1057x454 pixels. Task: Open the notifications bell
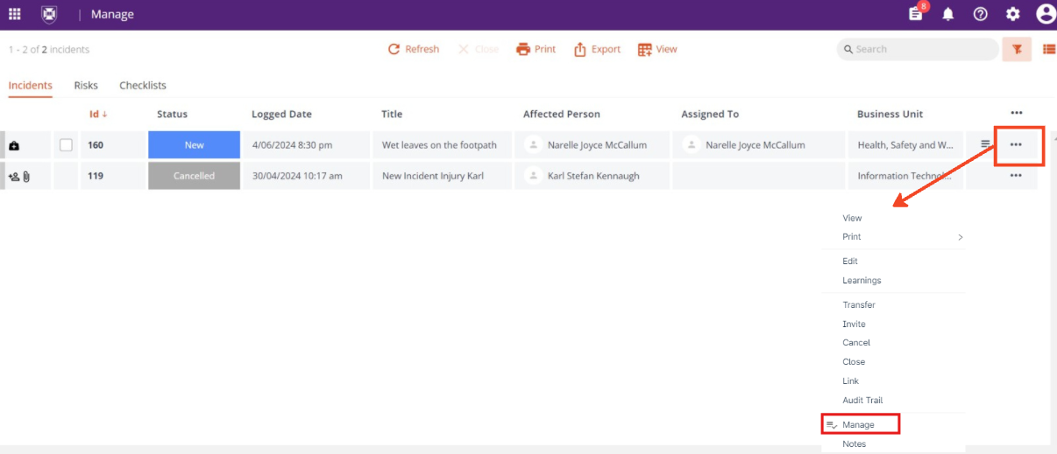click(948, 14)
